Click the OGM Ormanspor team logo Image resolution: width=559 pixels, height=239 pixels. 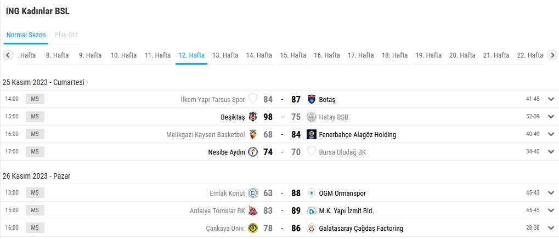click(311, 193)
